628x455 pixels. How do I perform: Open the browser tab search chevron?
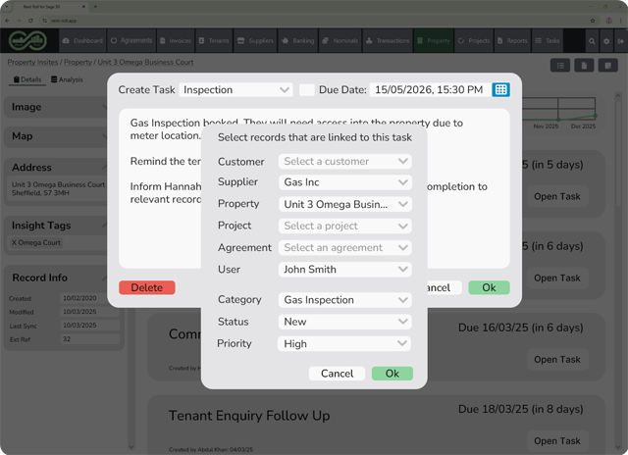point(7,7)
